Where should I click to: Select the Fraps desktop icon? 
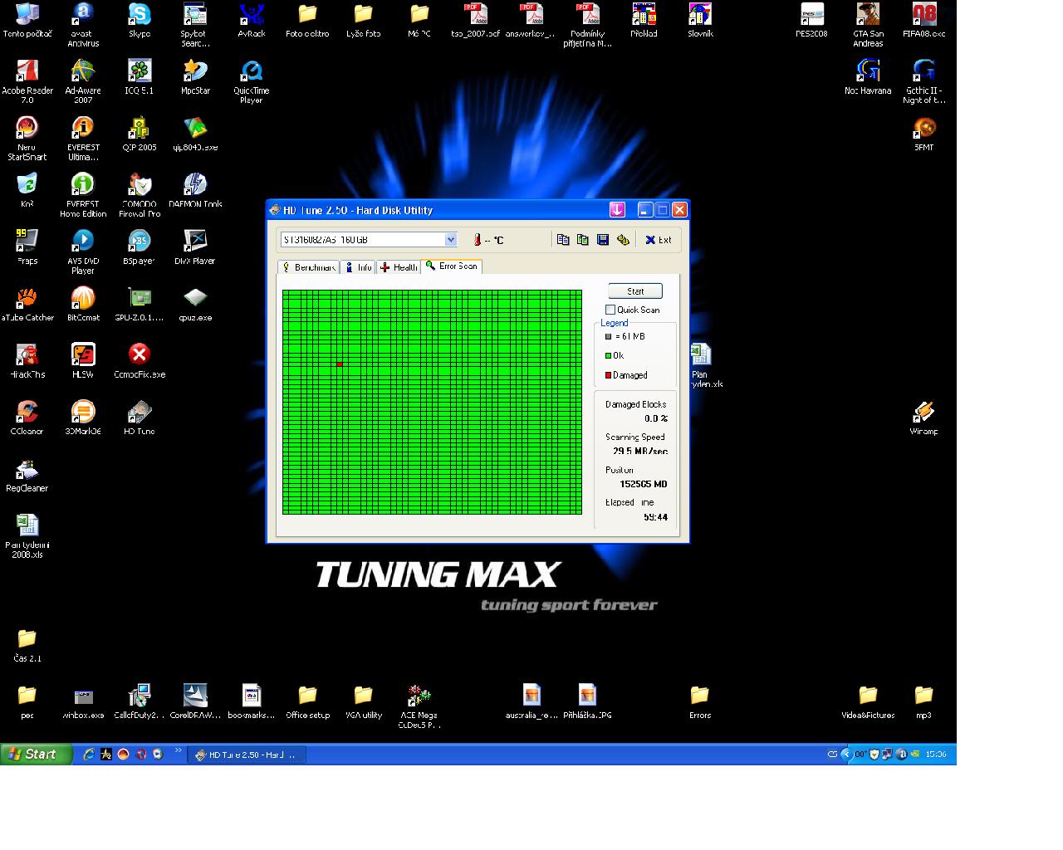point(27,247)
